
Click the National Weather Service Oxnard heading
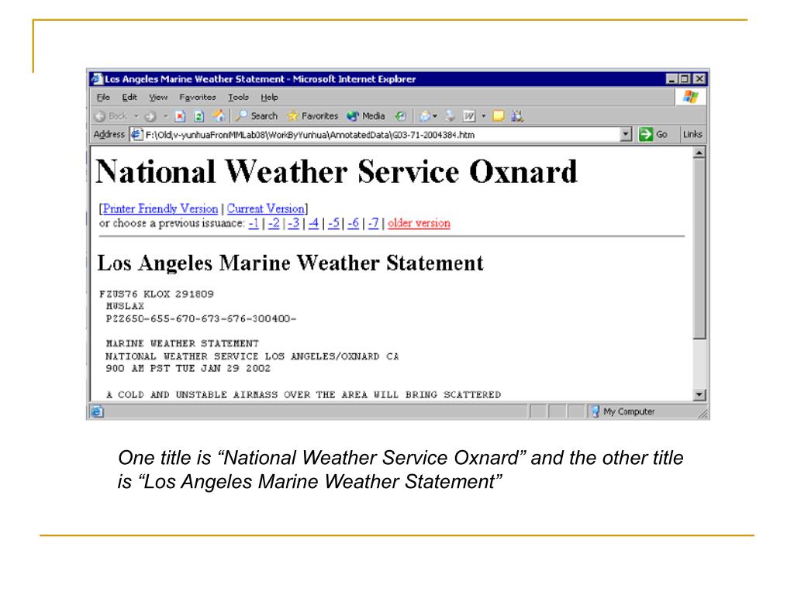(x=337, y=171)
